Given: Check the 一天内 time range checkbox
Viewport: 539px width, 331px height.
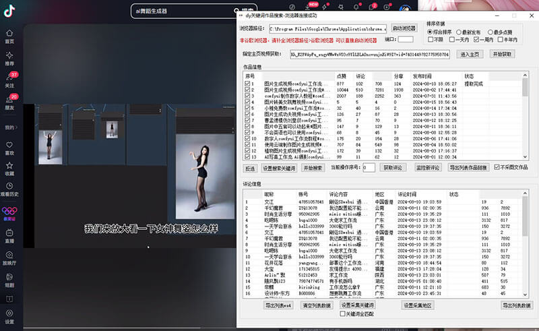Looking at the screenshot, I should (451, 40).
